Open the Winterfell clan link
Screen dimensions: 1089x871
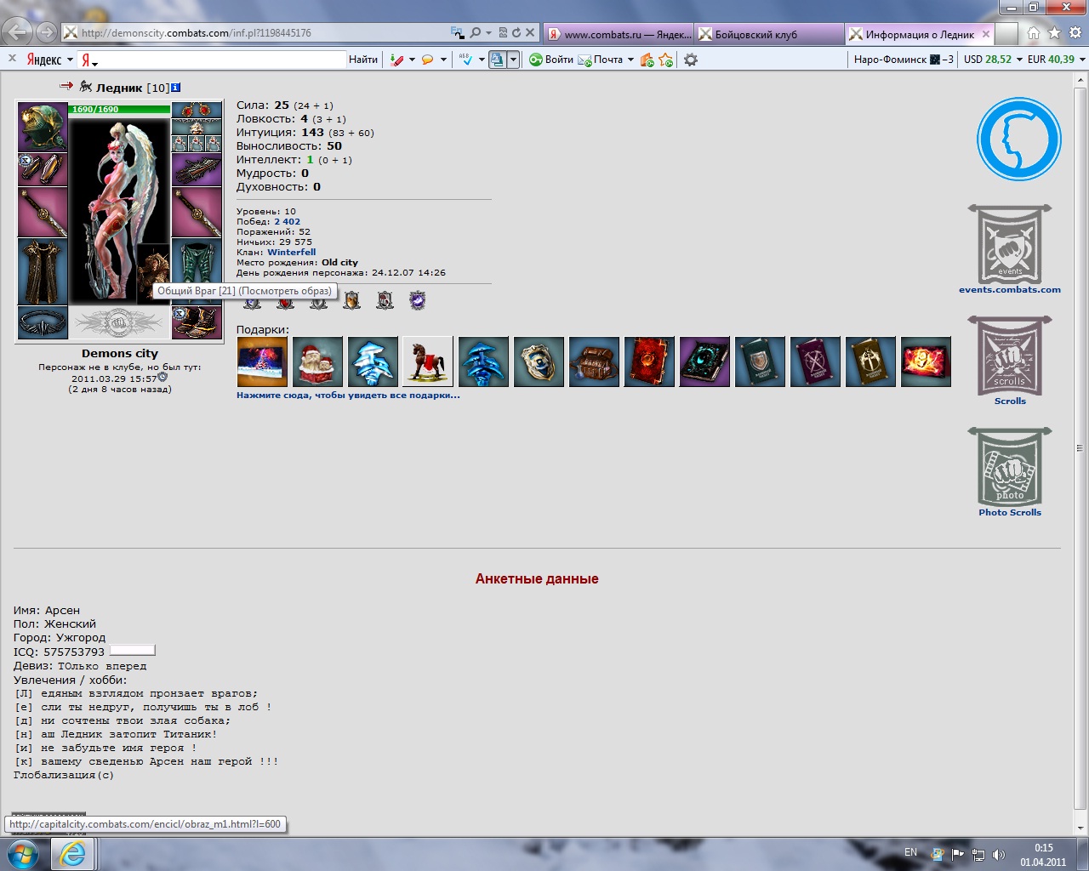292,252
